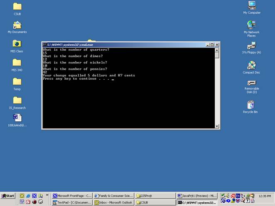Select the 100UsAndGl... Word document icon
Image resolution: width=275 pixels, height=206 pixels.
point(17,120)
